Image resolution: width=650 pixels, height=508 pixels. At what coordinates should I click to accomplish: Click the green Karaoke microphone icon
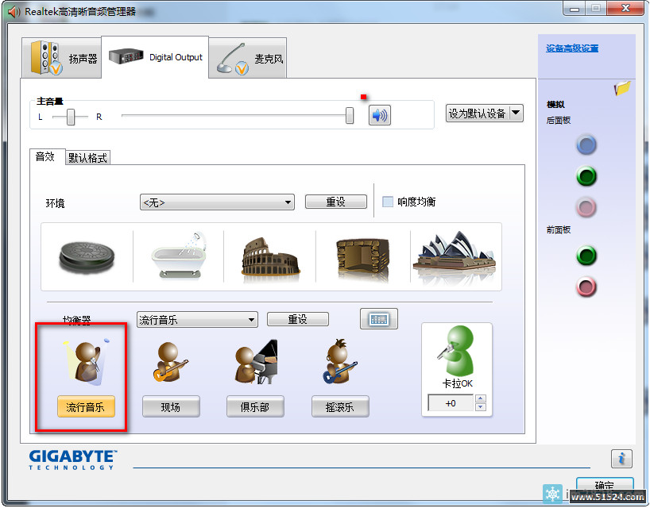click(456, 351)
